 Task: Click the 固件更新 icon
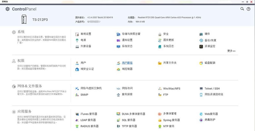pos(160,40)
